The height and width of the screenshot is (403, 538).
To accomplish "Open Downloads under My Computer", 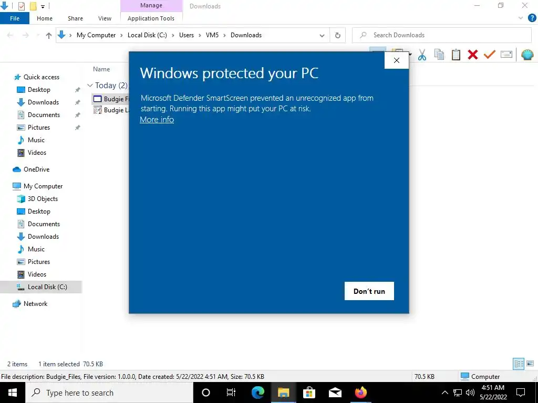I will 43,237.
